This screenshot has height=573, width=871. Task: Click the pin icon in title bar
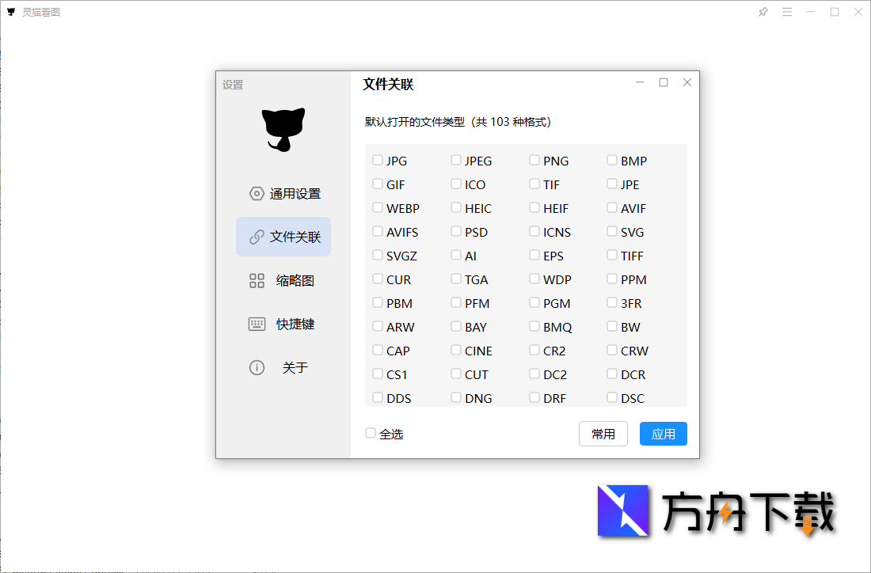click(x=763, y=12)
